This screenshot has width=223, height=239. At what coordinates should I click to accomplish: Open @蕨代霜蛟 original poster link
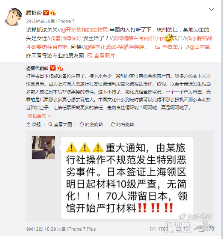point(38,68)
